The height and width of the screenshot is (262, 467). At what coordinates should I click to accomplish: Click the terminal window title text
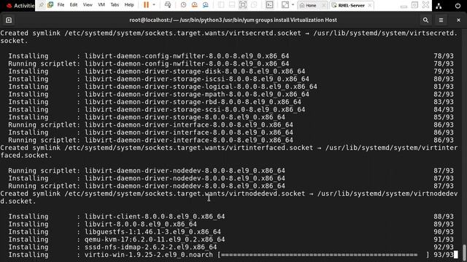tap(233, 20)
